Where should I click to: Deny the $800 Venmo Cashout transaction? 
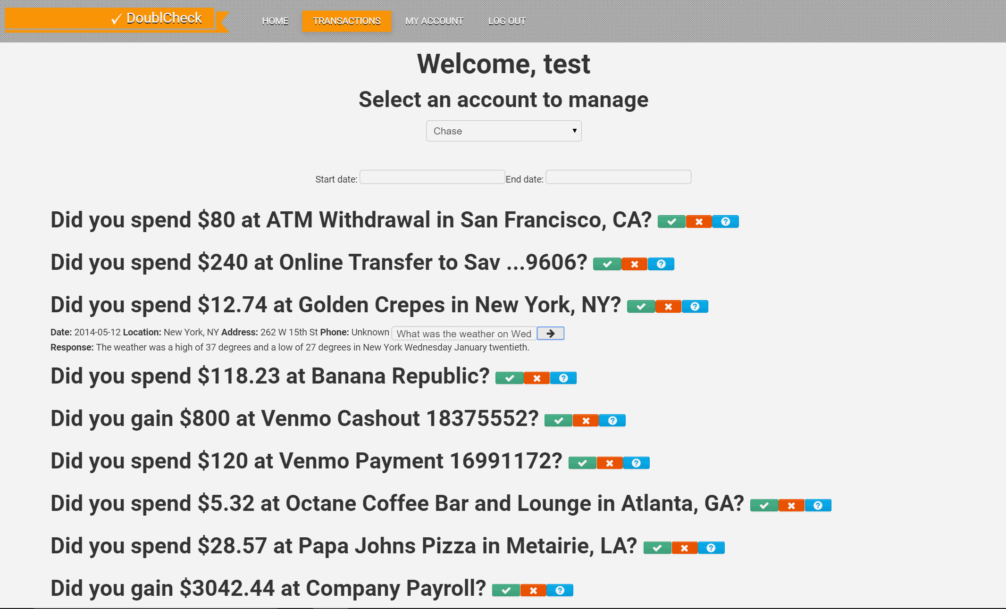tap(586, 421)
